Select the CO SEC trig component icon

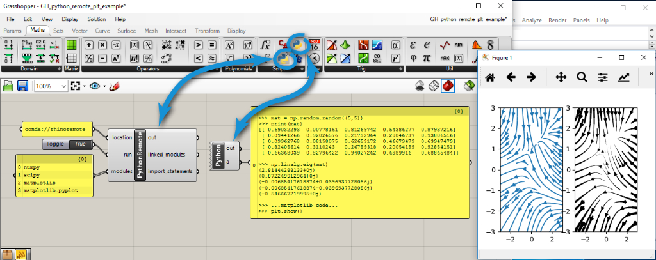coord(377,58)
